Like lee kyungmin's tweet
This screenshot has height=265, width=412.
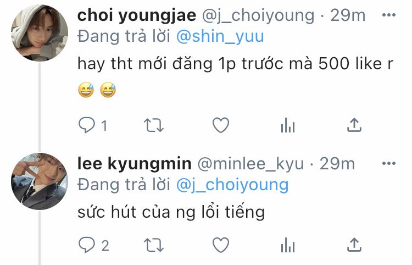(221, 245)
